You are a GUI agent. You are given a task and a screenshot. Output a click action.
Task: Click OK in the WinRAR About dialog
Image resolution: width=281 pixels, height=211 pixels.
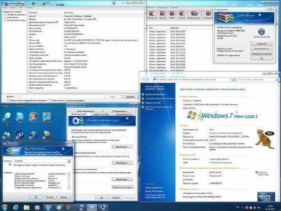pos(261,59)
